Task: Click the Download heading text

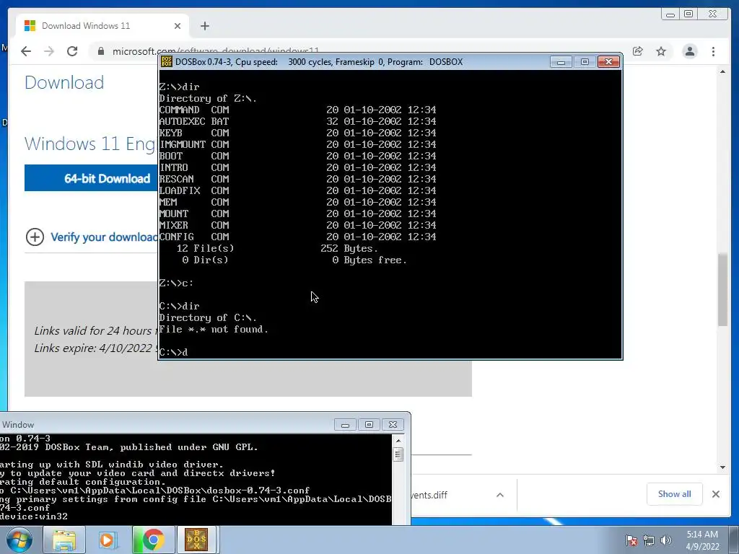Action: tap(64, 82)
